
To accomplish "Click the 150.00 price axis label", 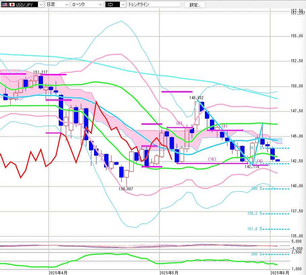I will pyautogui.click(x=297, y=86).
